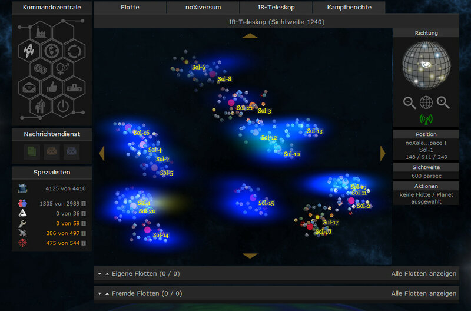Select the Sol-16 system label
This screenshot has width=471, height=311.
(x=141, y=133)
